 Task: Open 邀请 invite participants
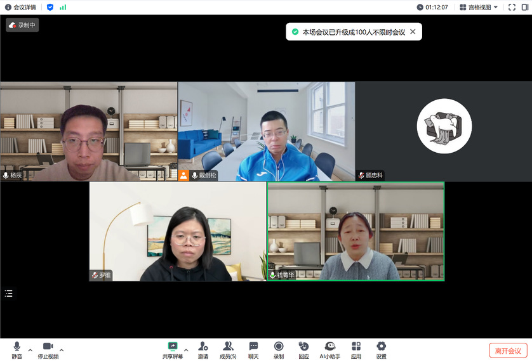203,349
